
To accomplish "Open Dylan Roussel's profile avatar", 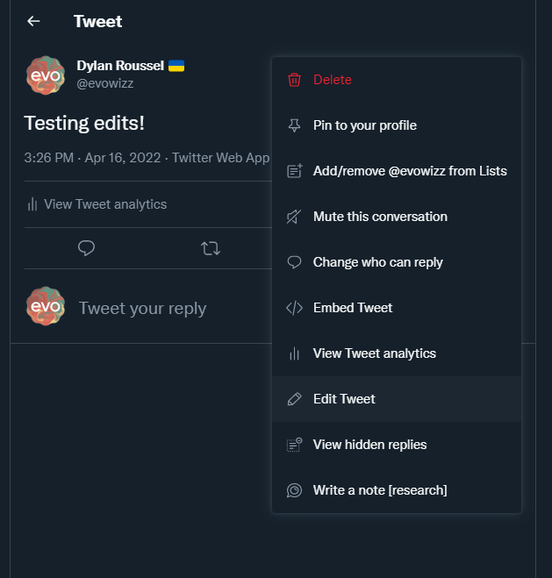I will [x=46, y=75].
